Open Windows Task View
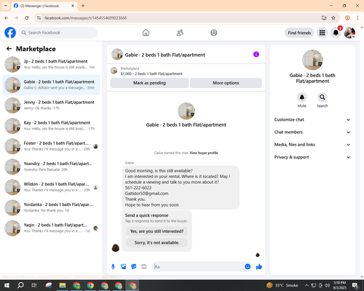Viewport: 364px width, 291px height. click(34, 285)
